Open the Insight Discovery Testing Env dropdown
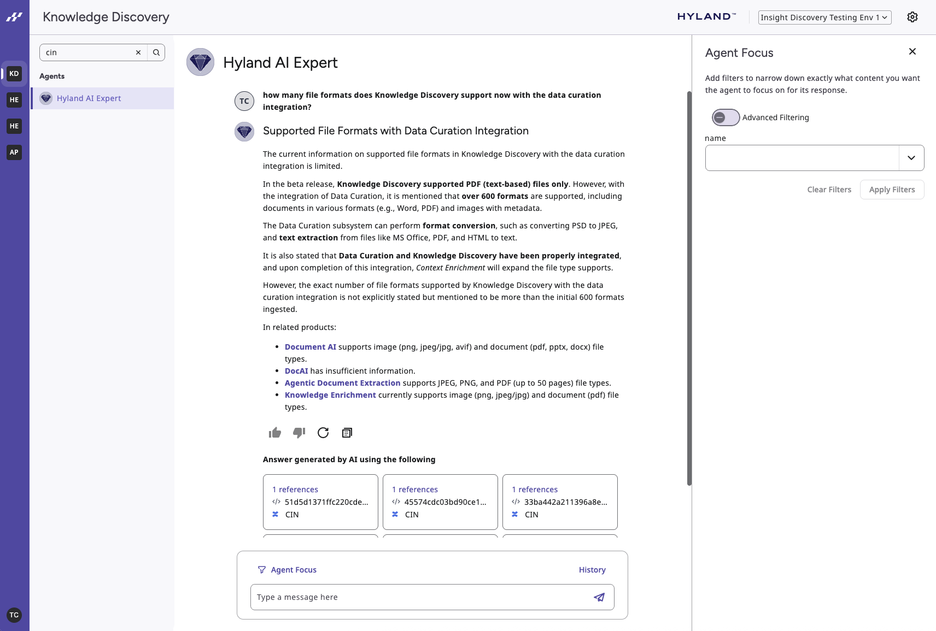 (825, 17)
